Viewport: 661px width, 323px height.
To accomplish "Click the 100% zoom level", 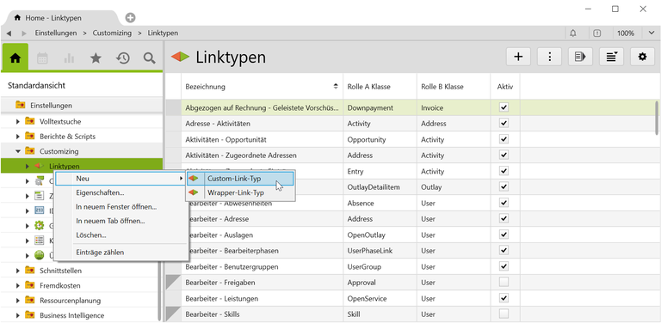I will (x=626, y=34).
